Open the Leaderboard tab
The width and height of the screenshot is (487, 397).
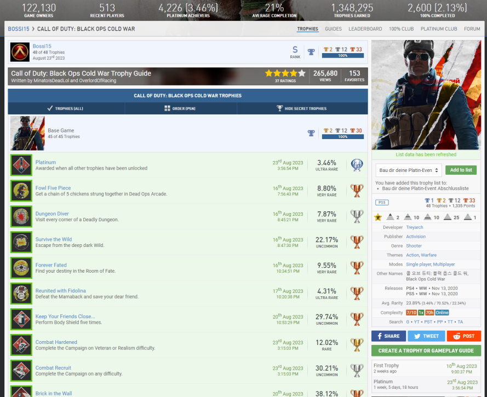[x=365, y=29]
